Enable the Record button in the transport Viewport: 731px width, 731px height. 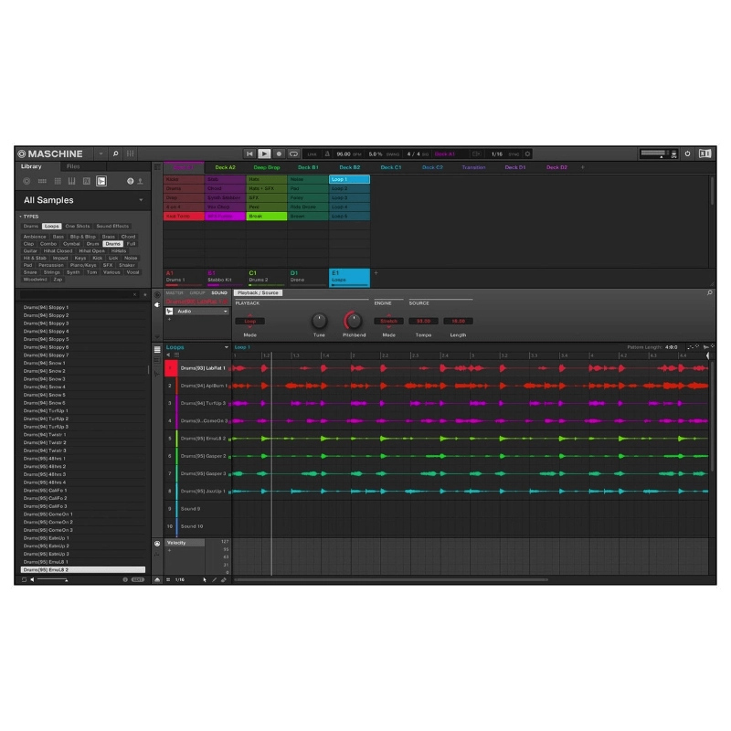(279, 153)
